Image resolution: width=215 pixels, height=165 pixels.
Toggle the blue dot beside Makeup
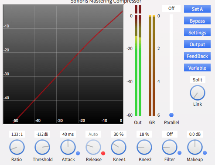coord(205,153)
